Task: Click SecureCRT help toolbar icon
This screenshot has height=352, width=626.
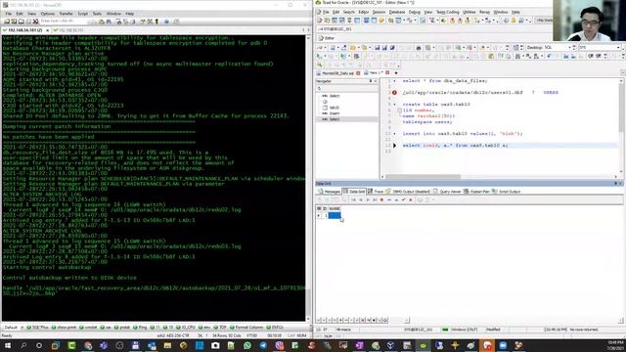Action: (166, 22)
